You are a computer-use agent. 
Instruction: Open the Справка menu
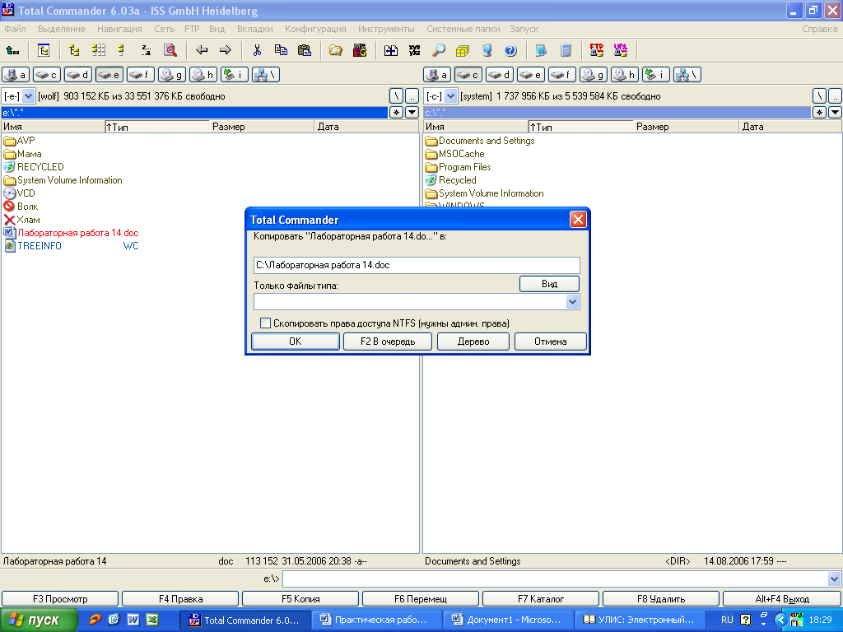[819, 29]
